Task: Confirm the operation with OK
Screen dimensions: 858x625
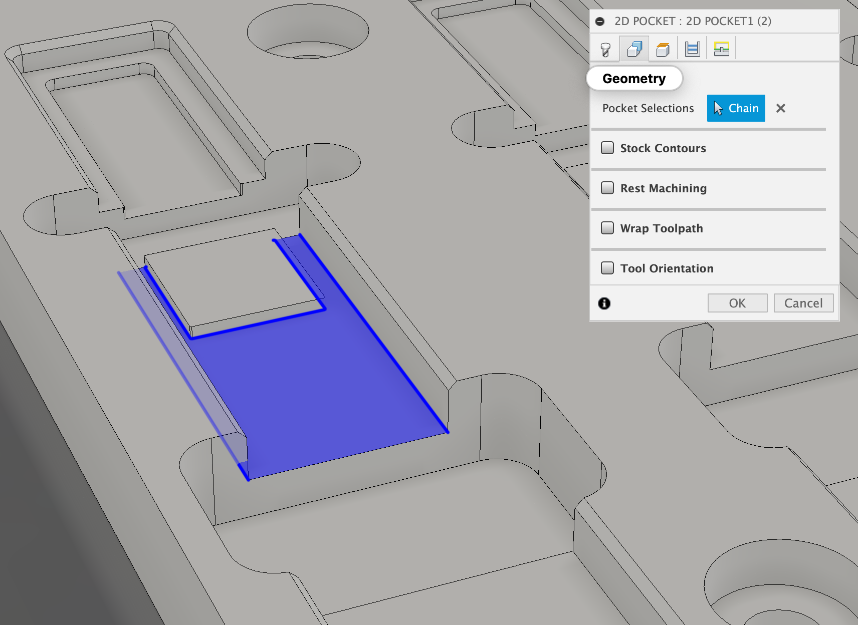Action: (x=737, y=303)
